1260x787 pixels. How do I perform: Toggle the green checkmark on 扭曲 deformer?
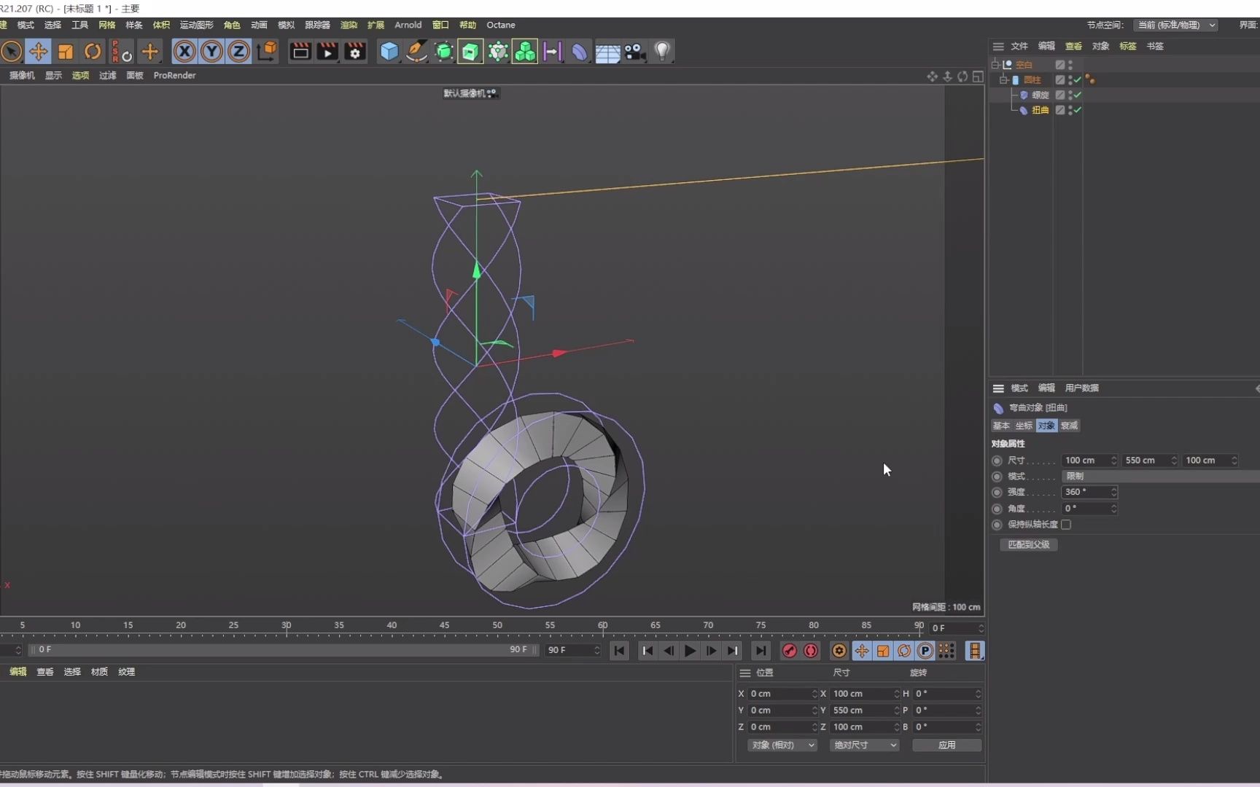[1077, 111]
